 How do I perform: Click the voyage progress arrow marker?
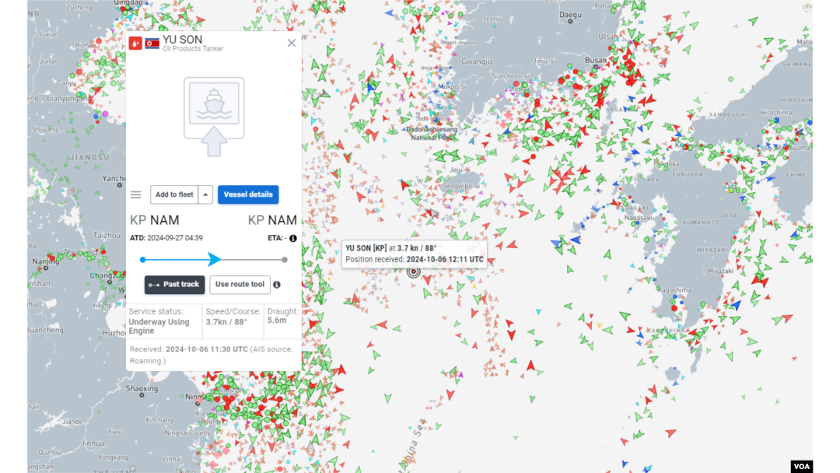coord(215,259)
